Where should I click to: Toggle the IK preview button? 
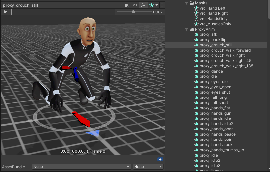coord(127,5)
